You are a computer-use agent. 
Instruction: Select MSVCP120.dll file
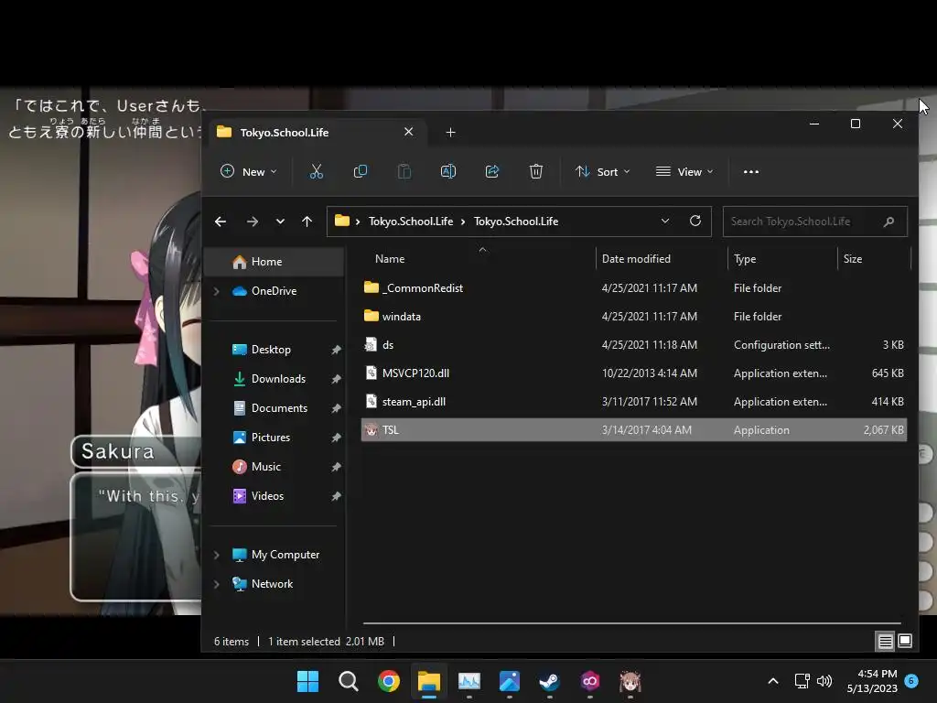633,373
